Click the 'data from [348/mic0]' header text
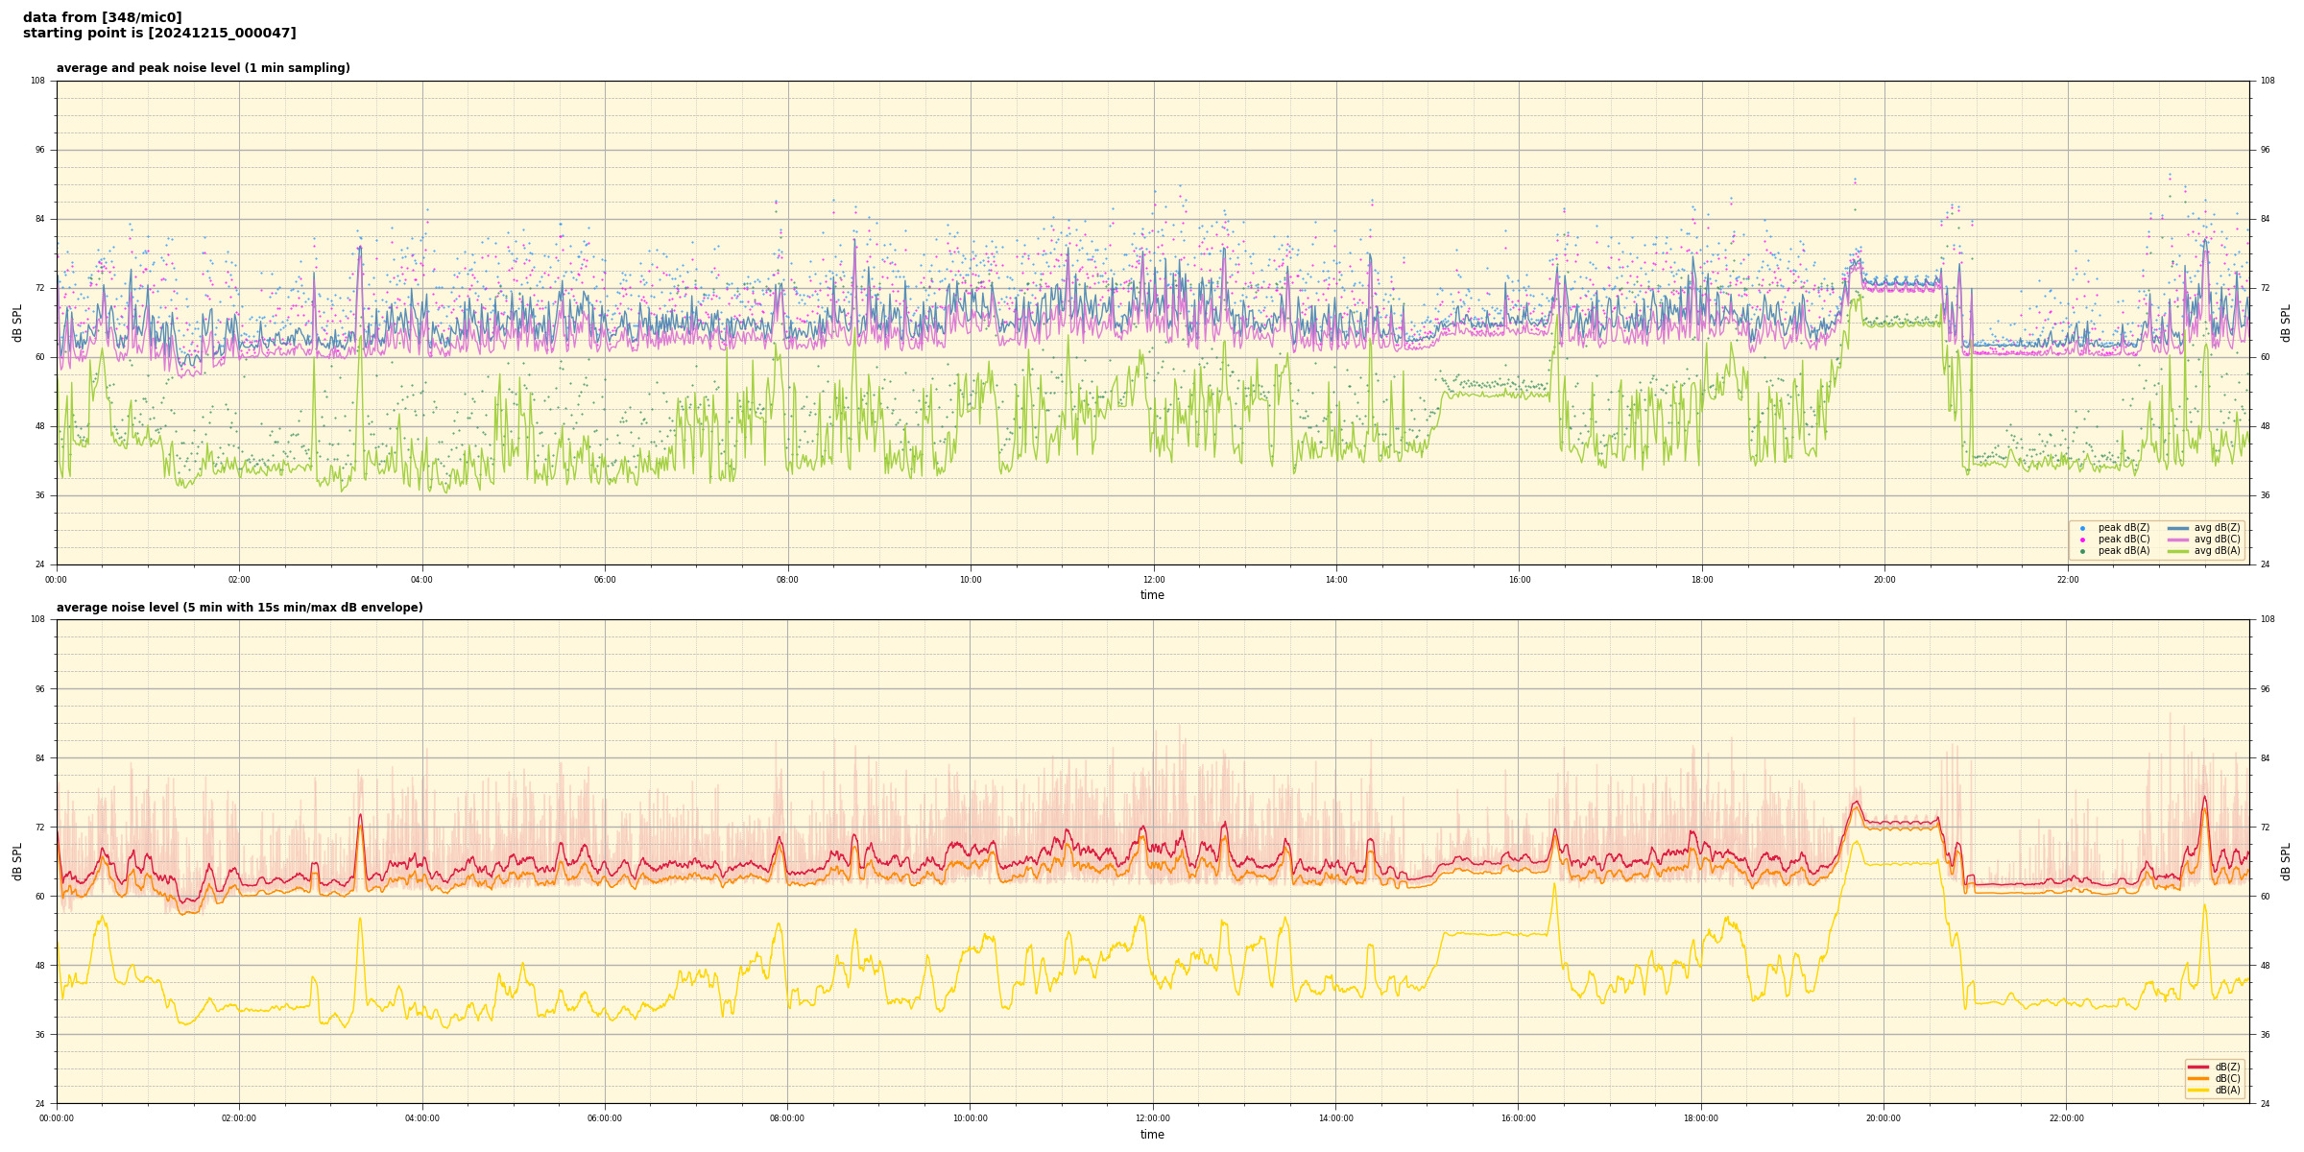The width and height of the screenshot is (2304, 1152). (102, 17)
